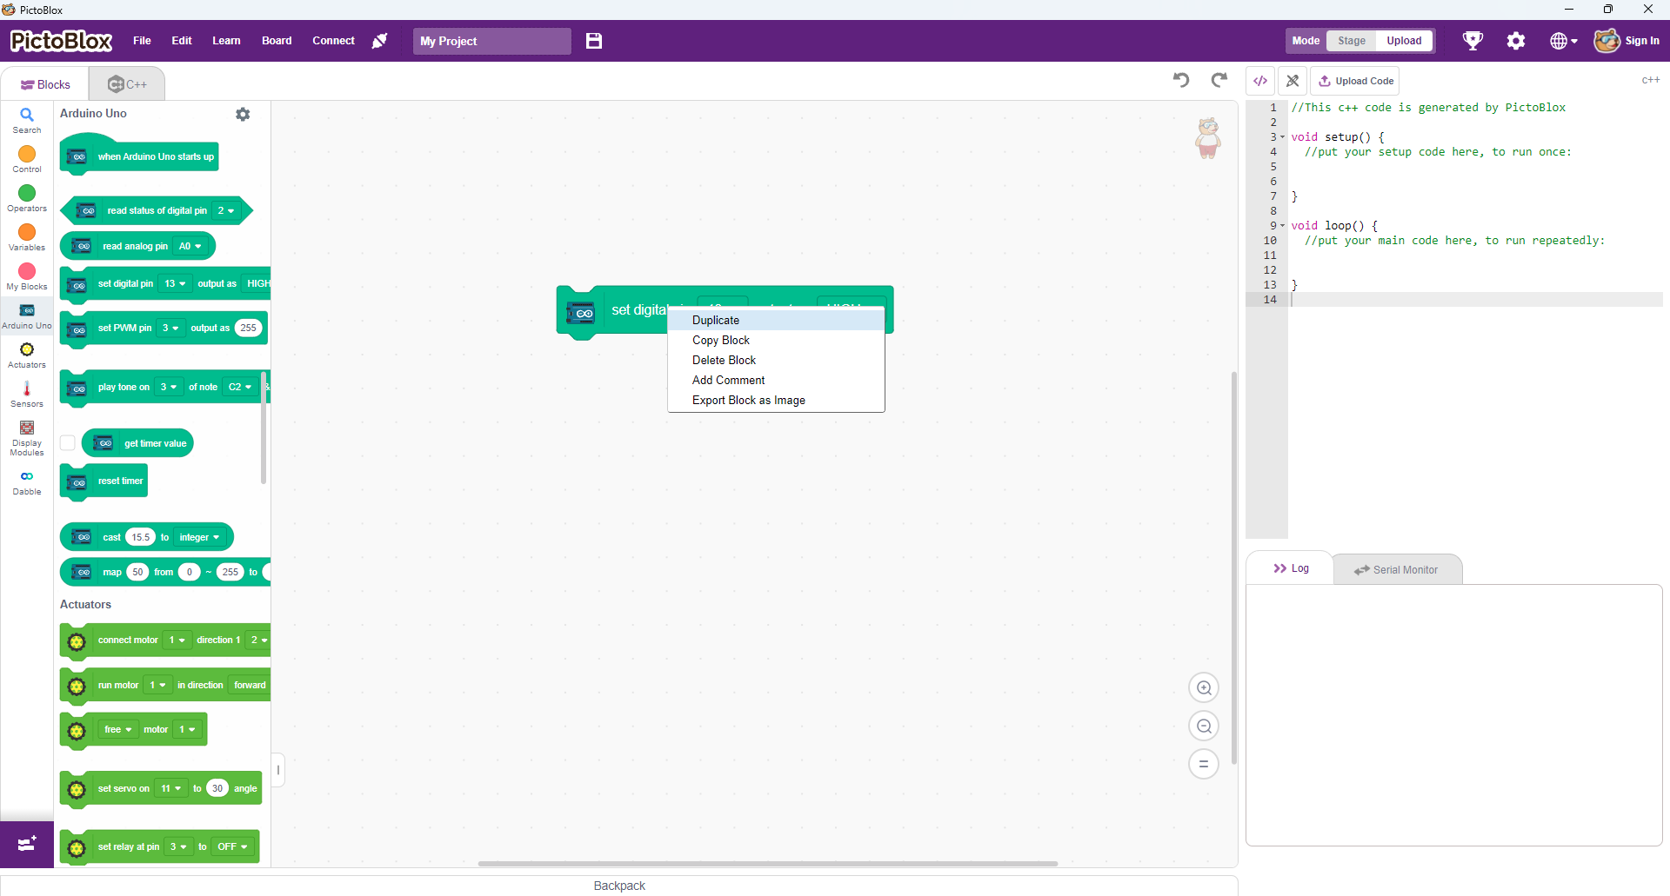Enable the get timer value reporter checkbox
Image resolution: width=1670 pixels, height=896 pixels.
click(67, 442)
